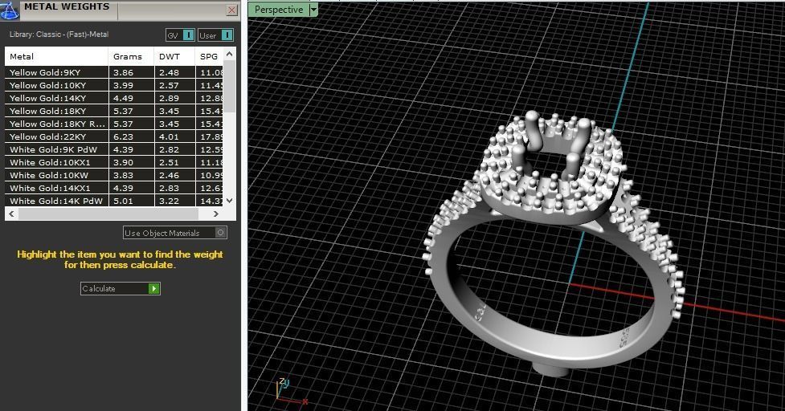Click the 5.01 grams value

coord(123,201)
